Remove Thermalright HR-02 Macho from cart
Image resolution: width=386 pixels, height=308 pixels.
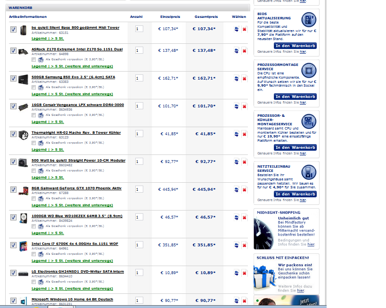click(244, 134)
